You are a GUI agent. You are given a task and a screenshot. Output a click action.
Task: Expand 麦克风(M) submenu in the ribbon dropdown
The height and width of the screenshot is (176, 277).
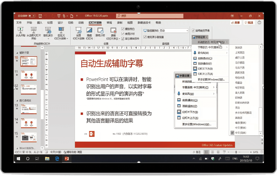pyautogui.click(x=210, y=53)
